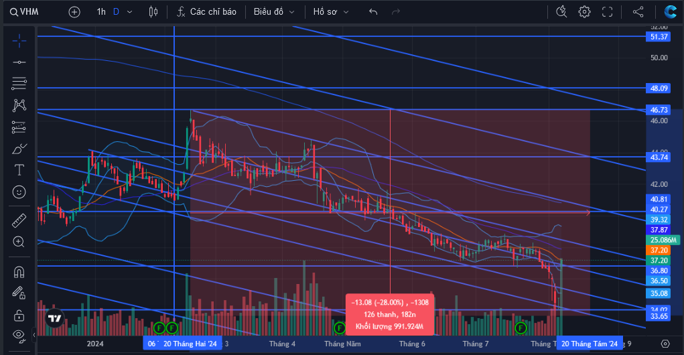Select the trend line drawing tool
Image resolution: width=684 pixels, height=355 pixels.
[x=19, y=62]
